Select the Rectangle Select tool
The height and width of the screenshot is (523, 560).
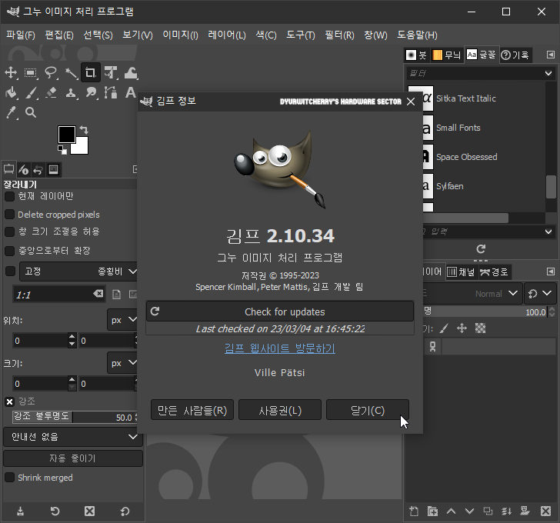31,73
